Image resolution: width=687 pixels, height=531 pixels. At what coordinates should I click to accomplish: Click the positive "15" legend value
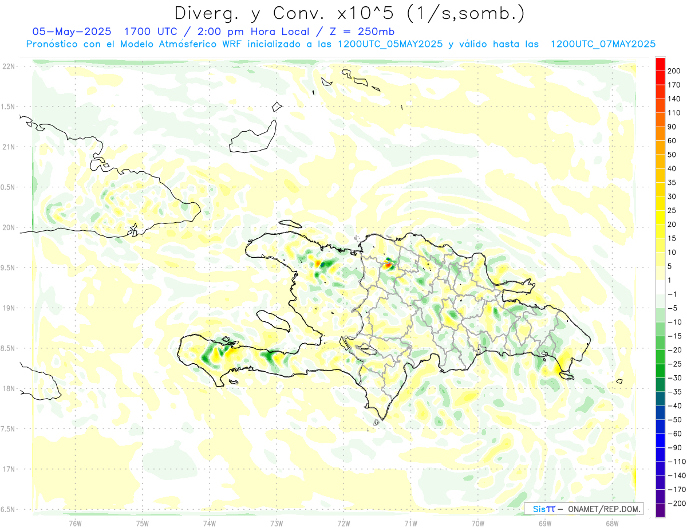coord(673,238)
